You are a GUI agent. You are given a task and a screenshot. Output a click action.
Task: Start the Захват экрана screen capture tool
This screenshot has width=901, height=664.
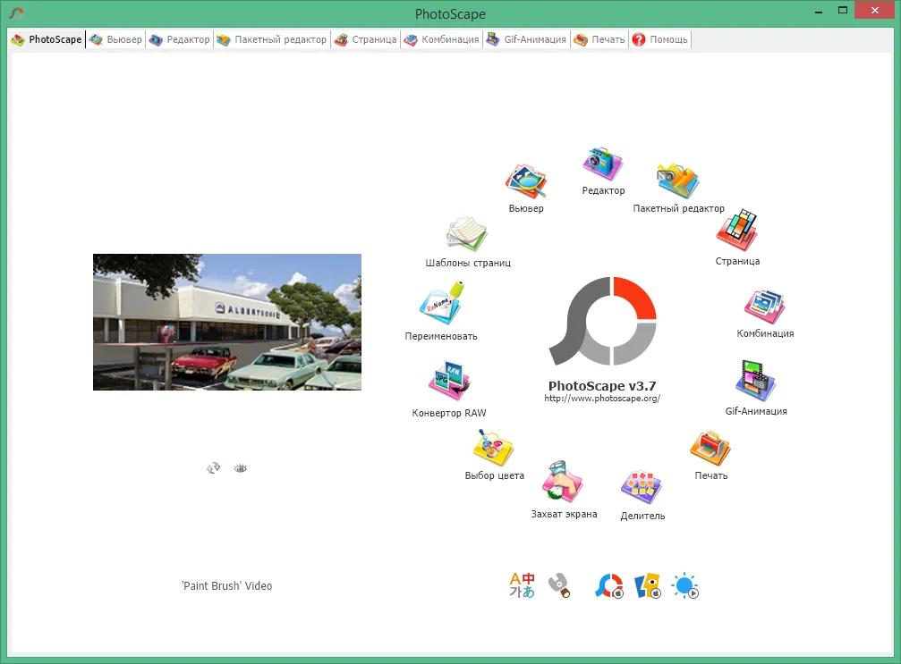[x=563, y=483]
